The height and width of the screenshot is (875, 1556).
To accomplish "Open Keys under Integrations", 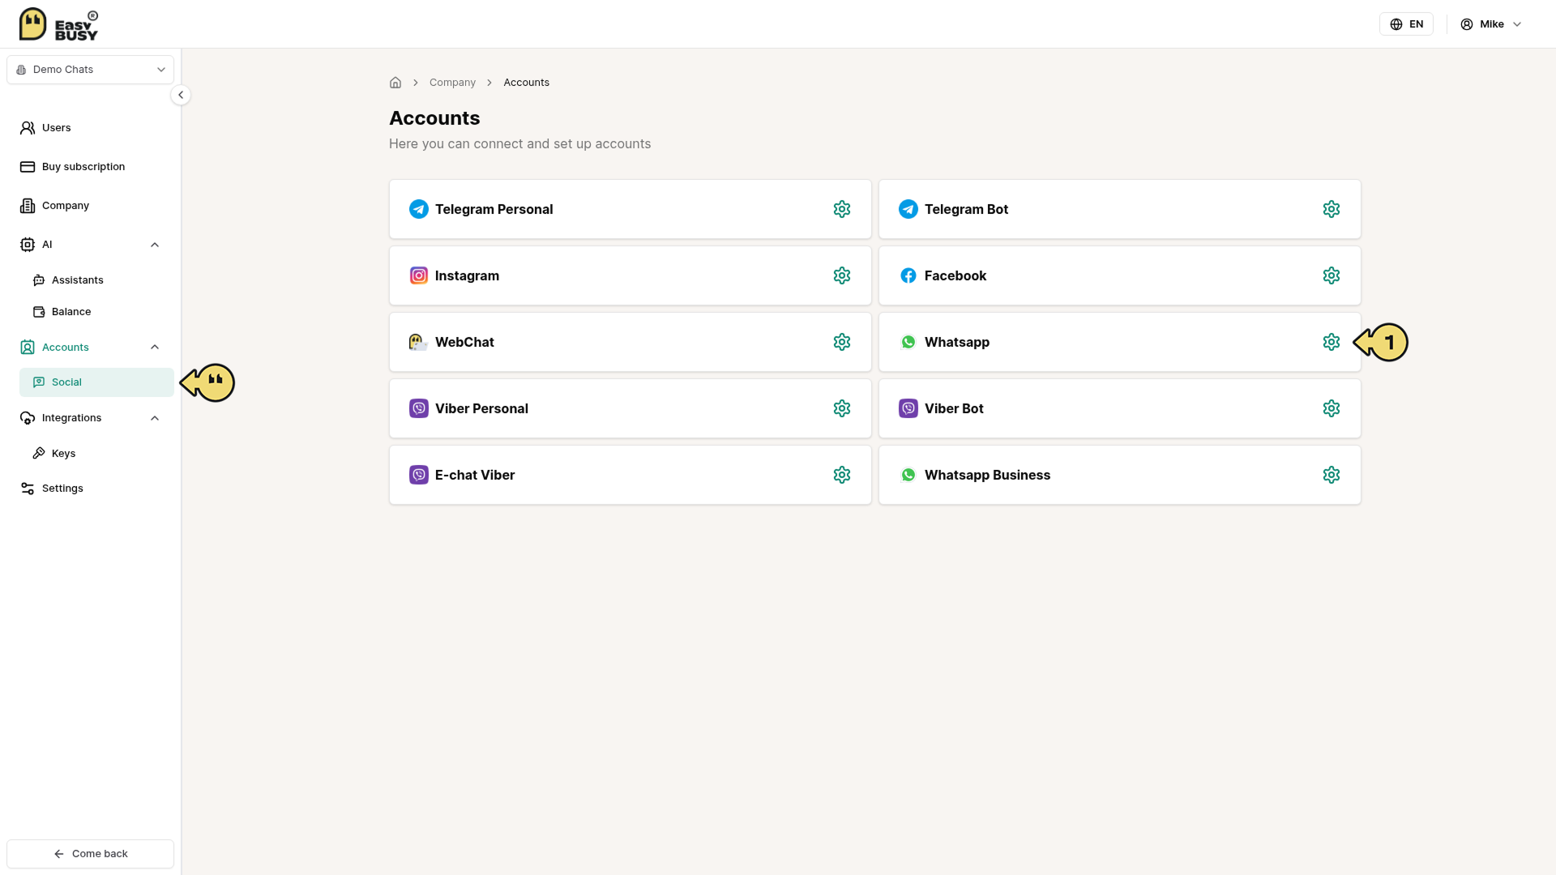I will pyautogui.click(x=96, y=454).
